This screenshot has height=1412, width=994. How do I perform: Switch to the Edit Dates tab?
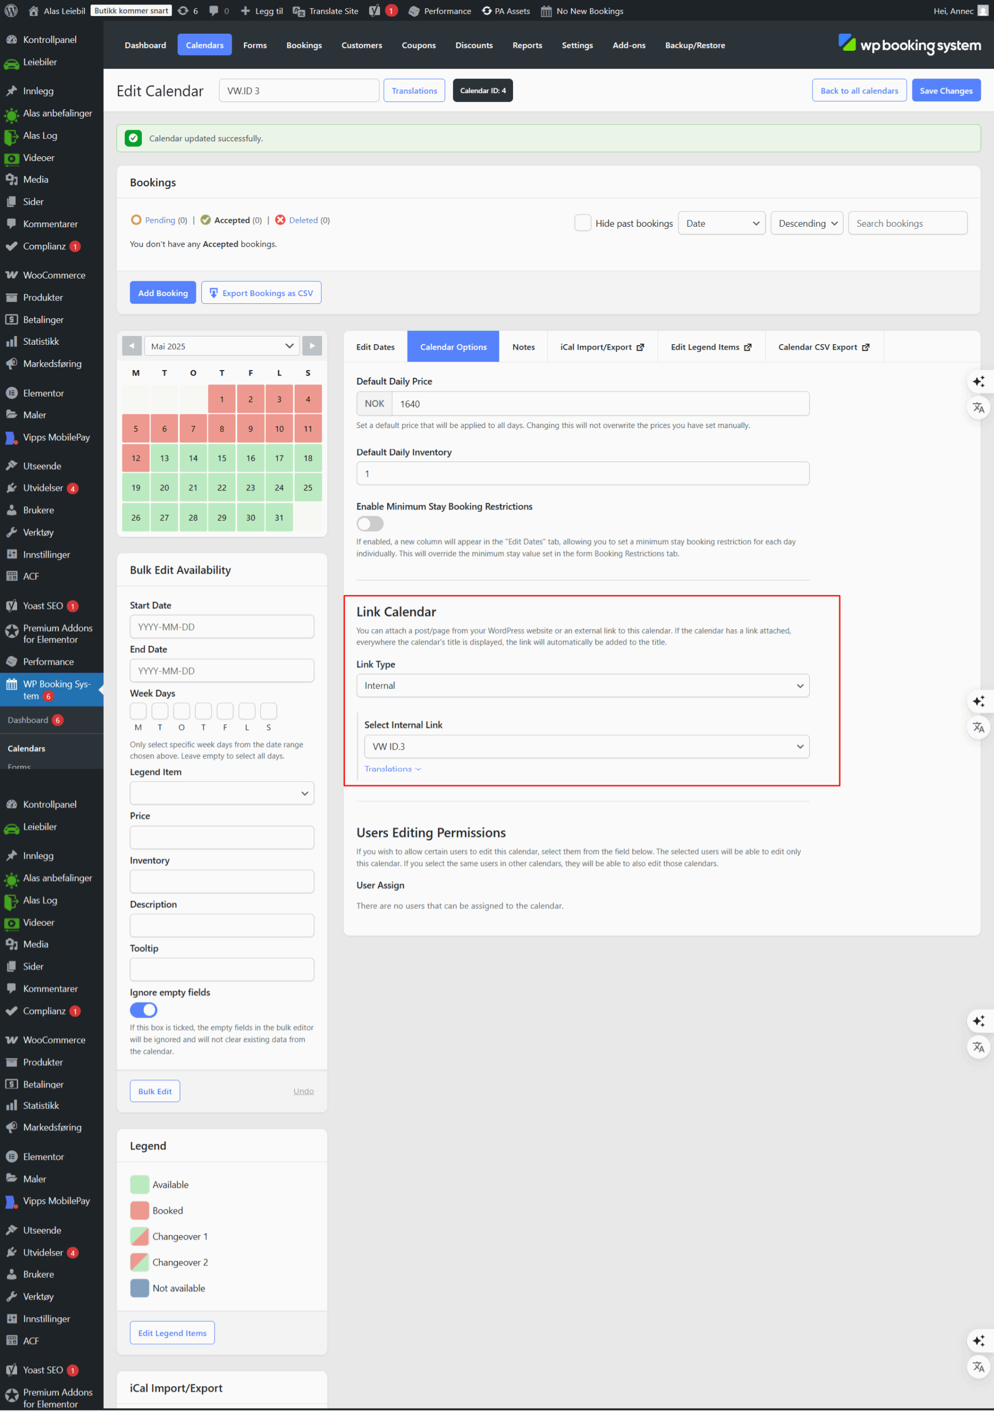[375, 347]
